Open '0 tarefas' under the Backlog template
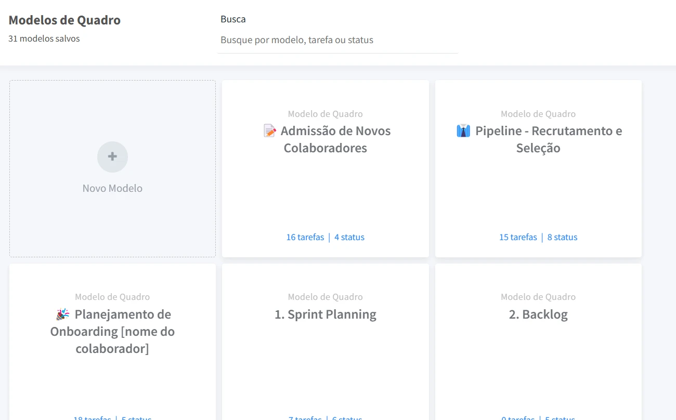Screen dimensions: 676x420 click(x=517, y=418)
